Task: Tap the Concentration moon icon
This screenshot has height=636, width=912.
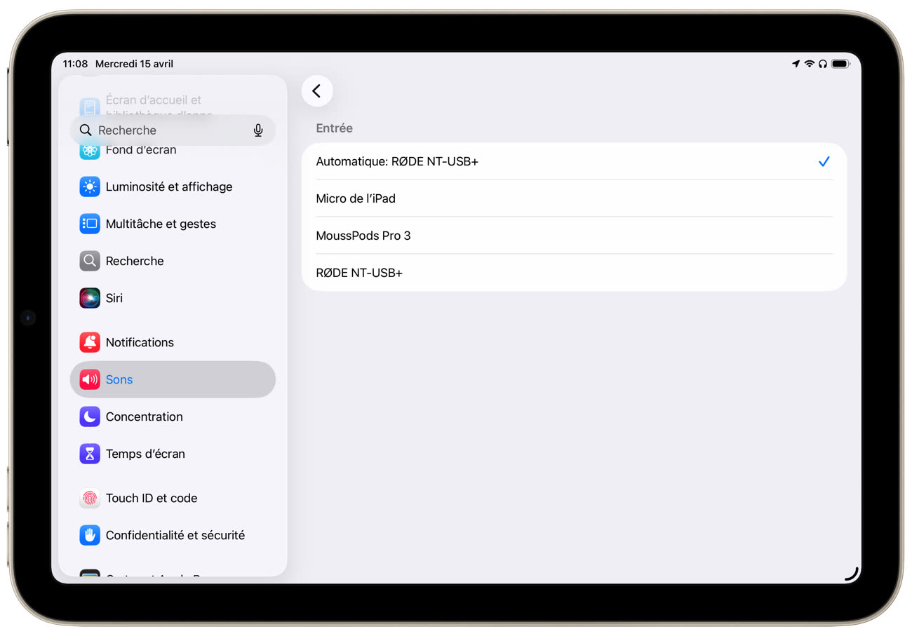Action: point(90,417)
